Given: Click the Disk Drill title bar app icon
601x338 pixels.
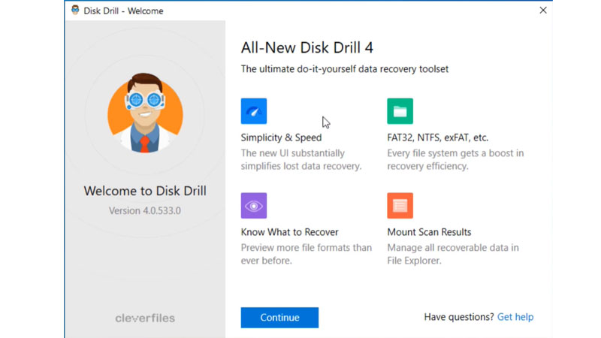Looking at the screenshot, I should 75,11.
